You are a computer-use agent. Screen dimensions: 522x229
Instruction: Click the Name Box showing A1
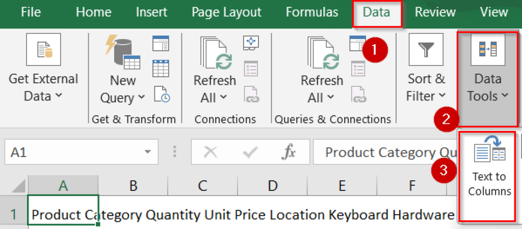click(82, 152)
